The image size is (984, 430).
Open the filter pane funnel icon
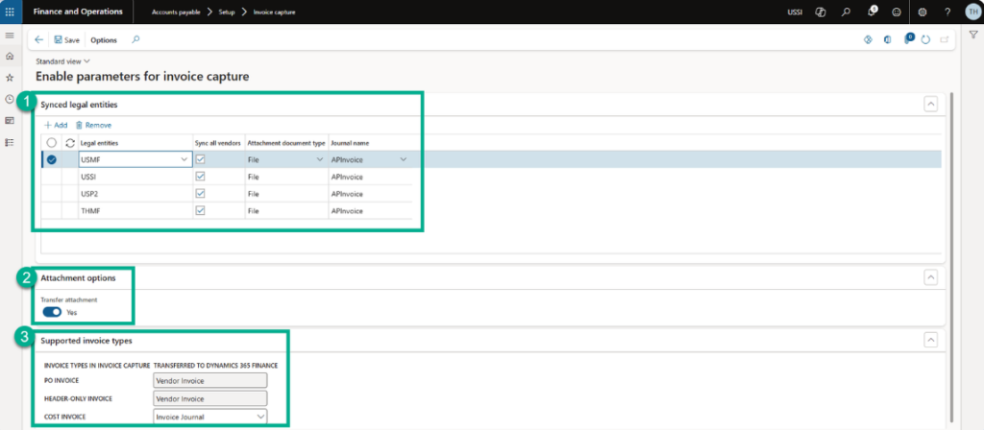(972, 36)
